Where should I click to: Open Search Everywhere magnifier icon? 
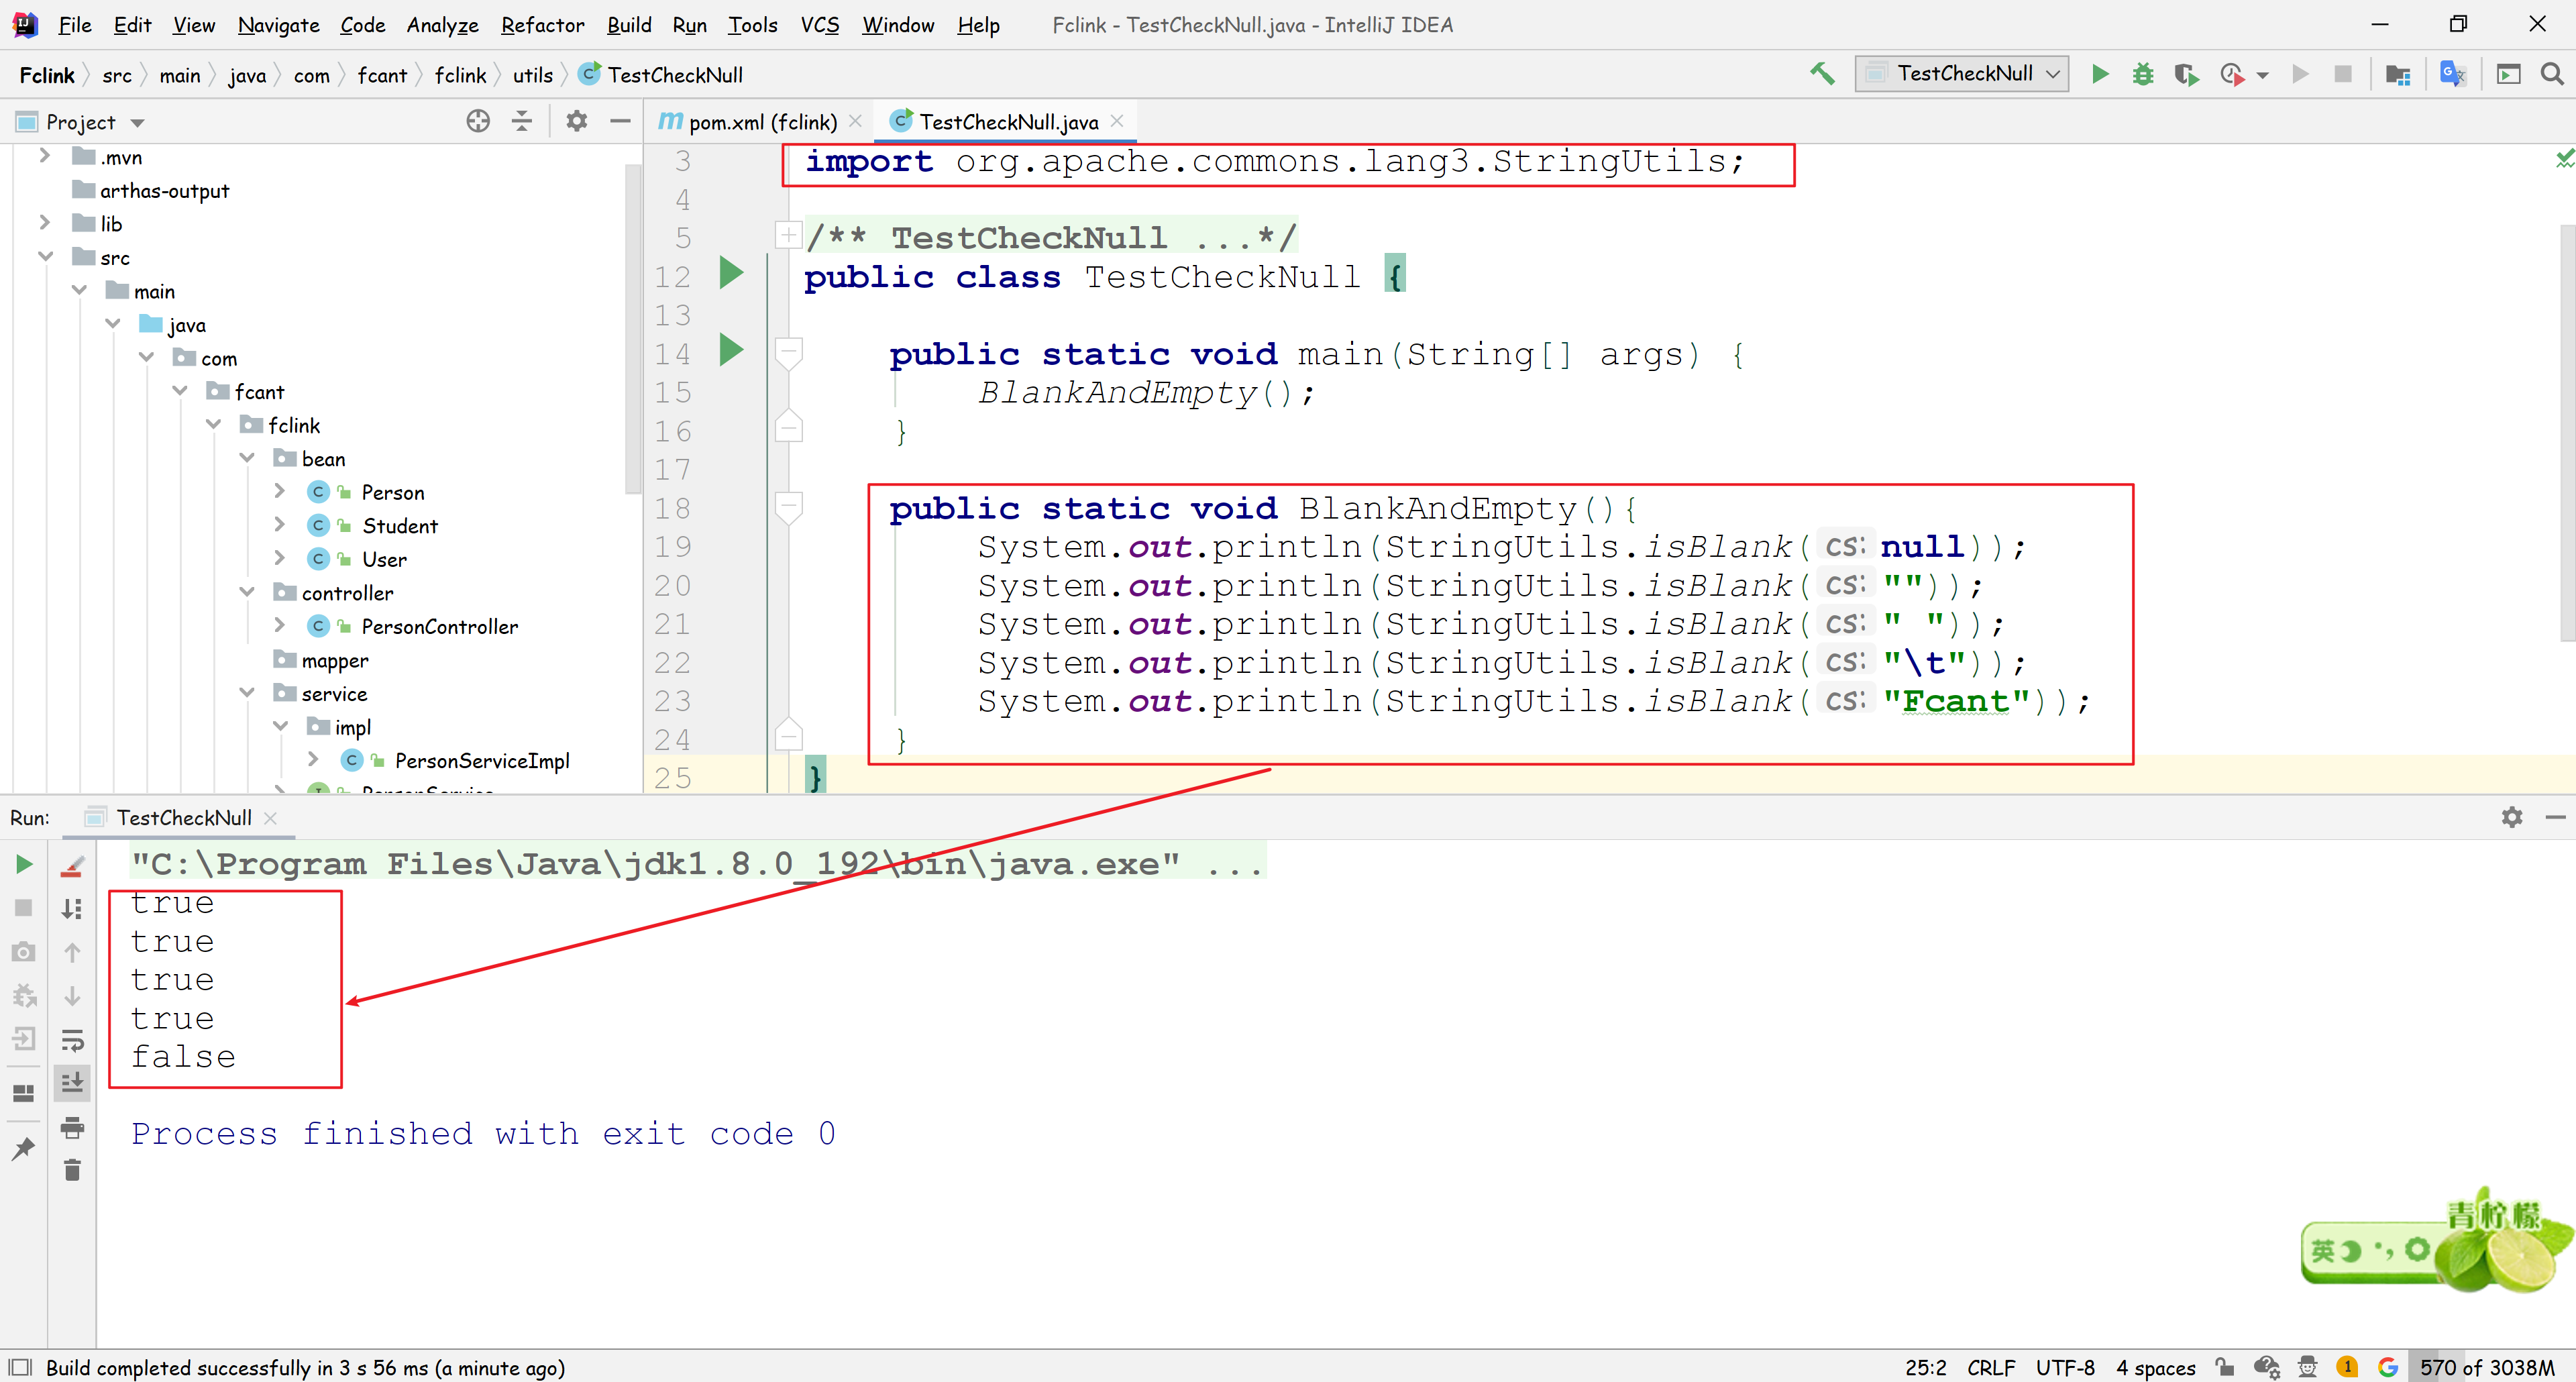pyautogui.click(x=2551, y=74)
